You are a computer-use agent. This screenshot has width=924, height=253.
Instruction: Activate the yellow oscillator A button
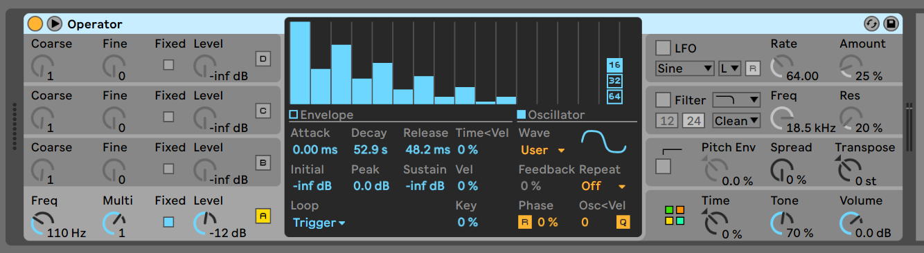[x=263, y=215]
